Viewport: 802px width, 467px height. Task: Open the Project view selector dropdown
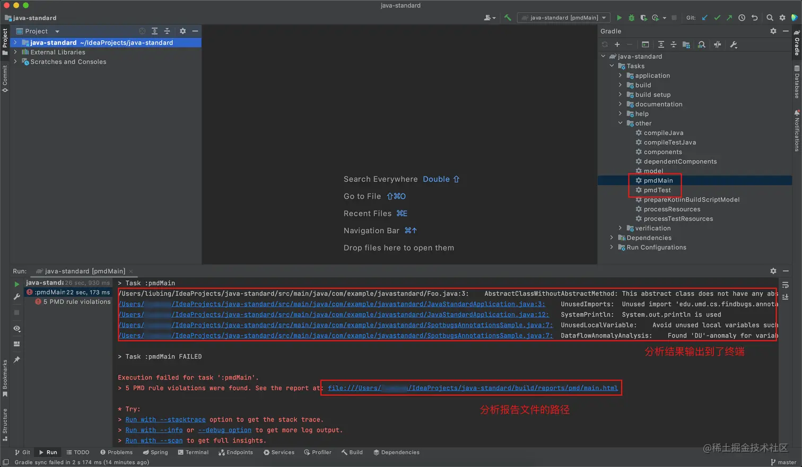click(x=38, y=31)
